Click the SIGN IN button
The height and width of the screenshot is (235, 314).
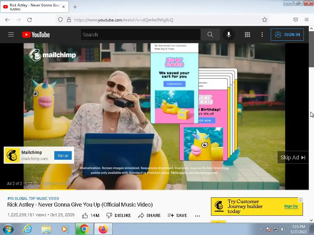point(287,35)
